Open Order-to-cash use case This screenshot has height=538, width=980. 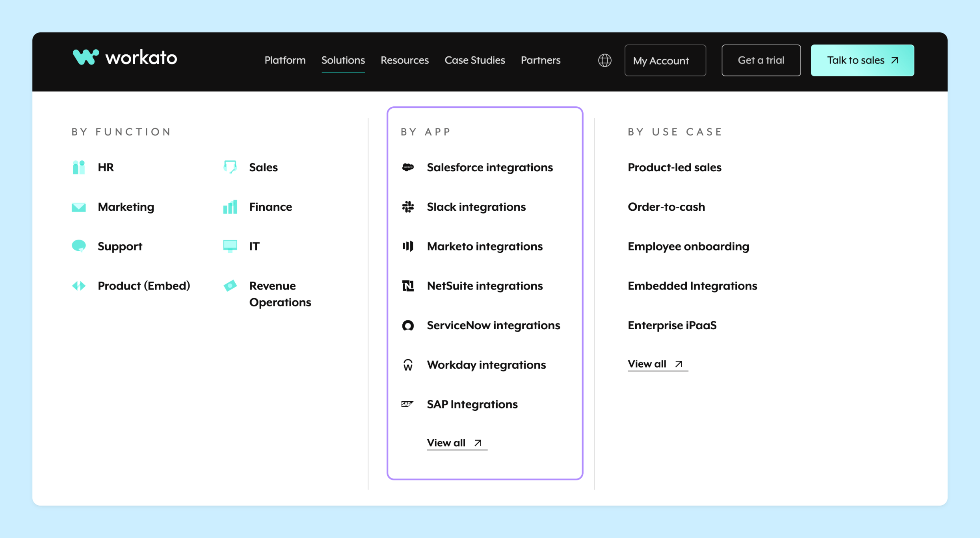point(666,207)
